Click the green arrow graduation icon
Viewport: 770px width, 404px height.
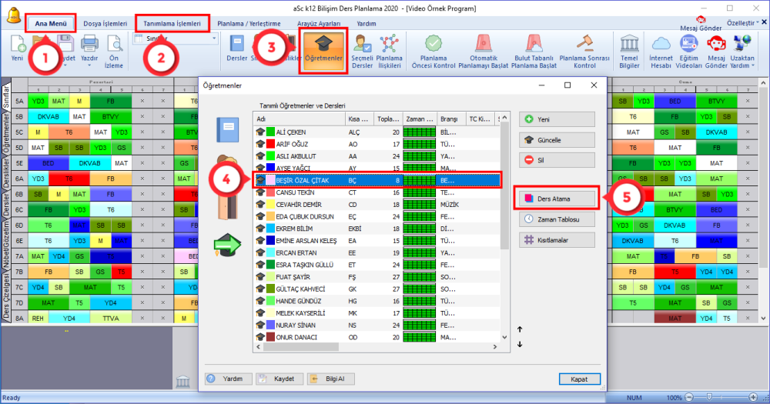[x=227, y=245]
